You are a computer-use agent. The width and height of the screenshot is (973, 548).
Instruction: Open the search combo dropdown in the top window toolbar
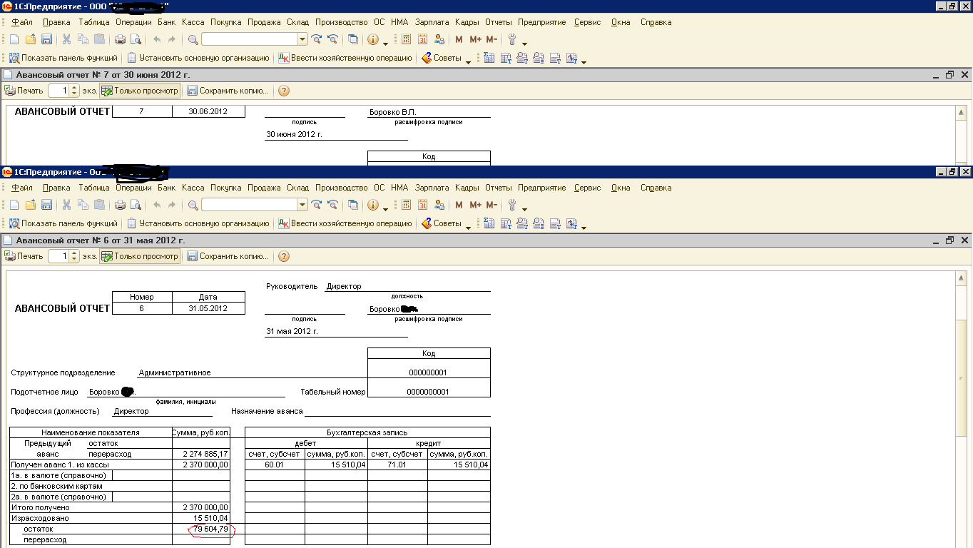pos(302,39)
